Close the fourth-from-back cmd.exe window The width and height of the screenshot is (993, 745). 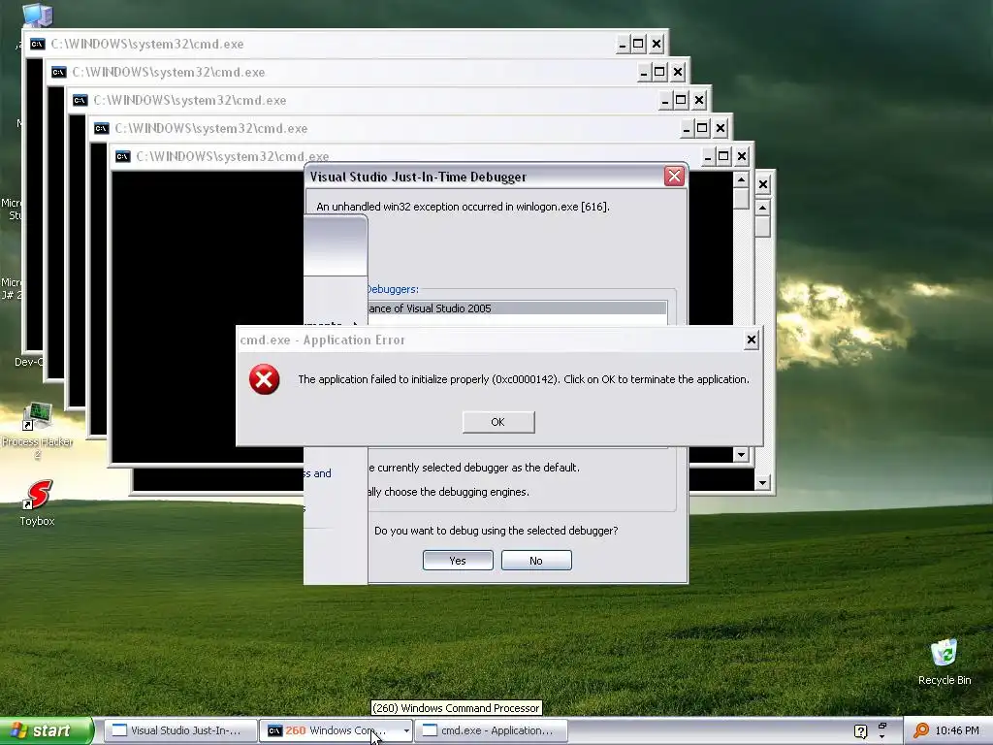click(x=721, y=129)
